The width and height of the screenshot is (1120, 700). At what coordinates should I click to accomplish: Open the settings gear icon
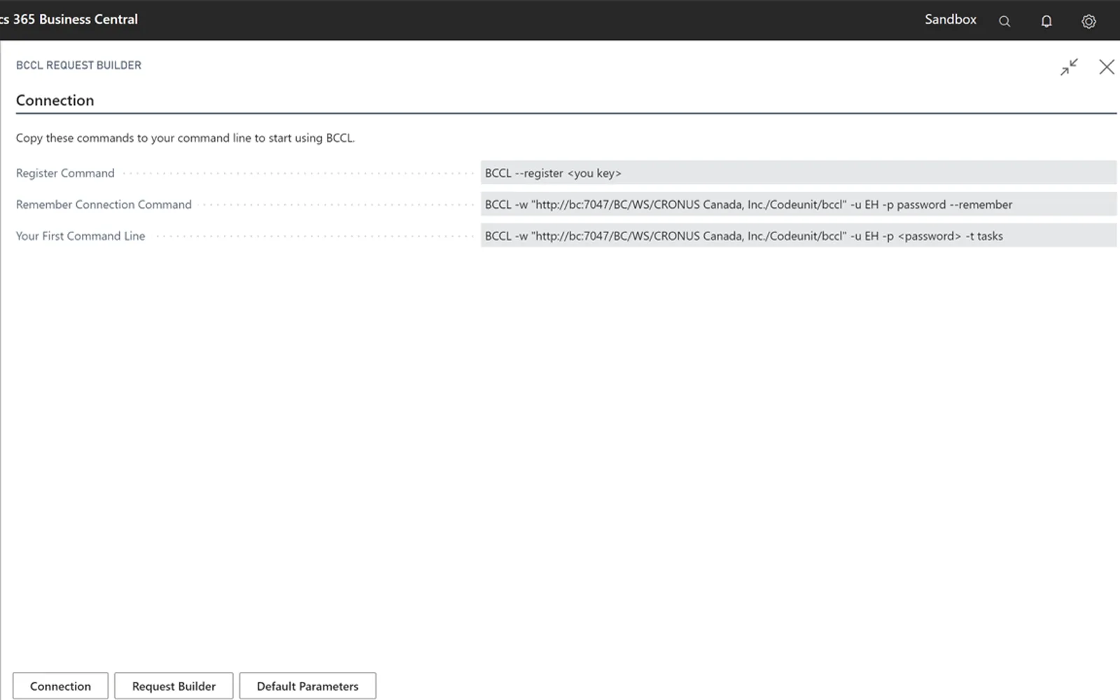pos(1088,21)
